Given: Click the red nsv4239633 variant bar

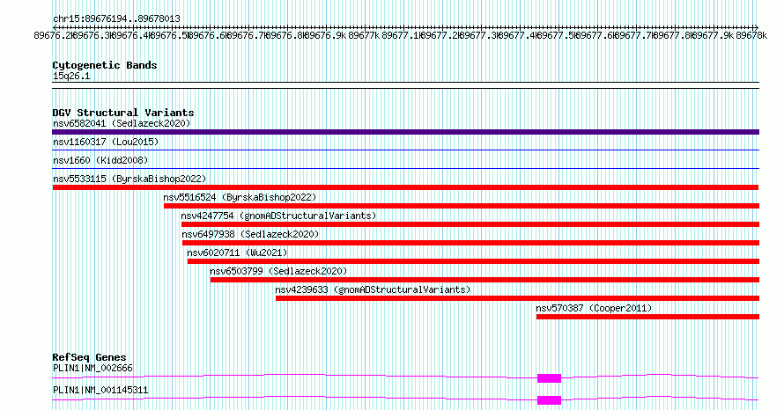Looking at the screenshot, I should (x=517, y=298).
